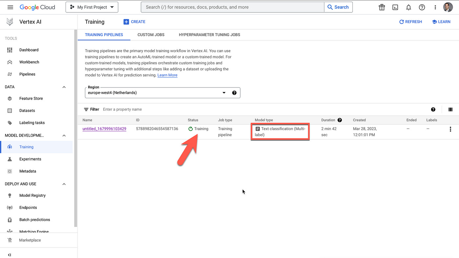The image size is (459, 258).
Task: Click the Google Cloud logo
Action: point(37,7)
